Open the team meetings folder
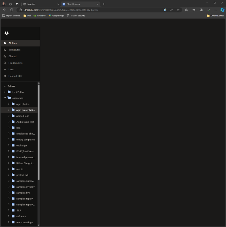This screenshot has height=227, width=226. tap(24, 222)
